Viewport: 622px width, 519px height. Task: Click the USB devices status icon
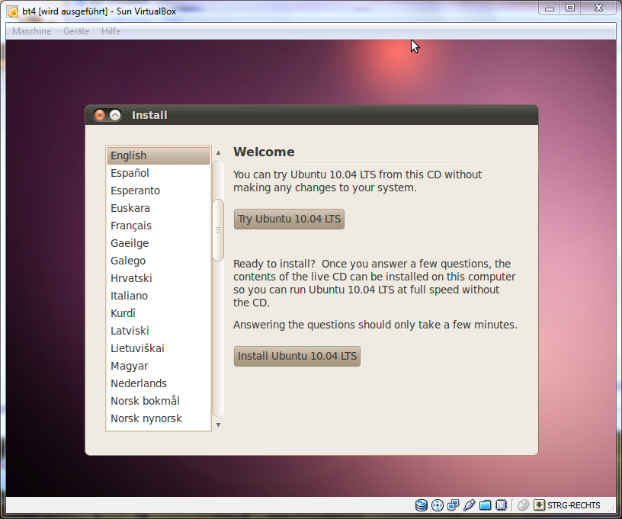(x=470, y=505)
